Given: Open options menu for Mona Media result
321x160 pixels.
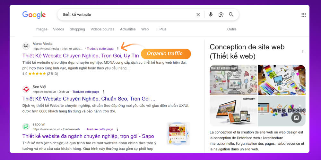Looking at the screenshot, I should pos(118,49).
